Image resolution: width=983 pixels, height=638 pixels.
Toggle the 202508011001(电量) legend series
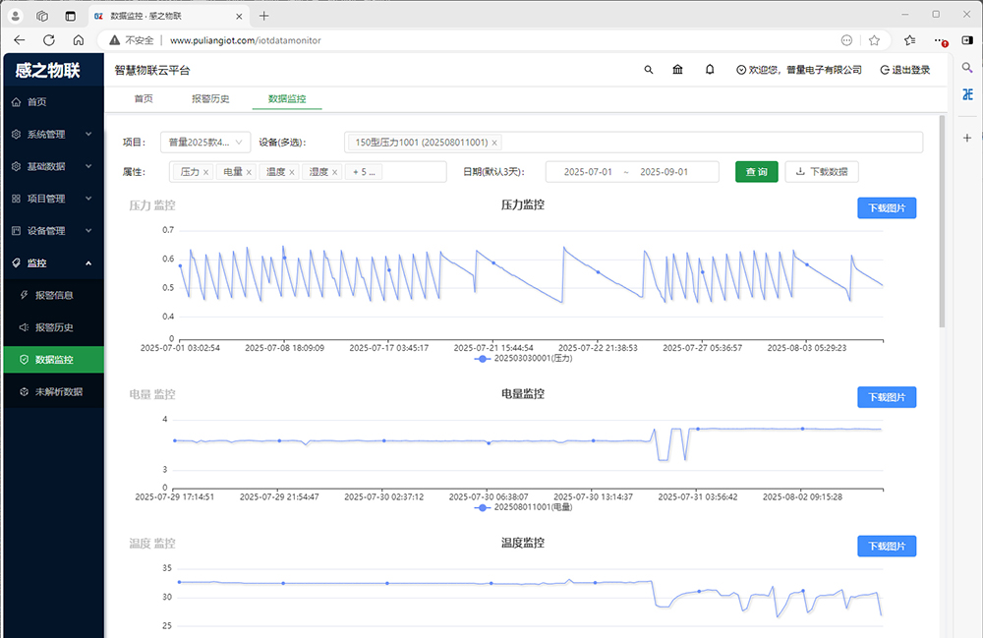click(524, 507)
